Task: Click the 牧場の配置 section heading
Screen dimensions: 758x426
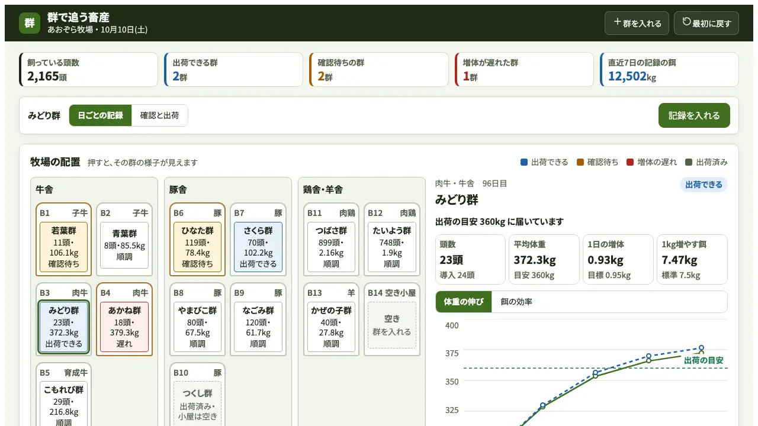Action: [x=55, y=162]
